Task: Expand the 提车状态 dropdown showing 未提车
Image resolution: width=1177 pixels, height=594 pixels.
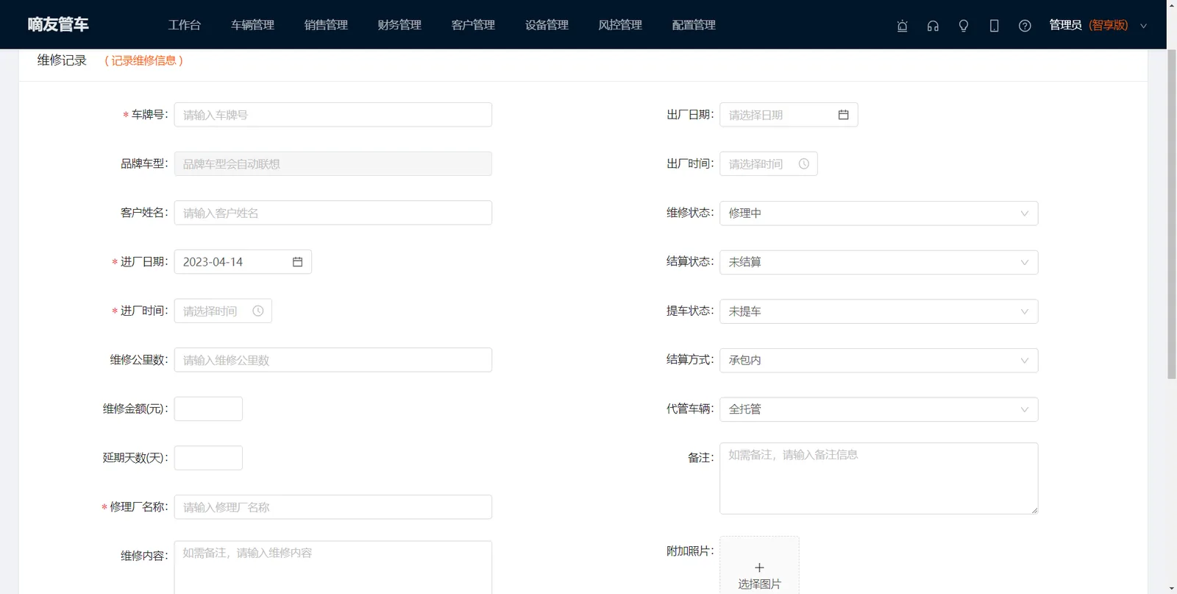Action: [879, 311]
